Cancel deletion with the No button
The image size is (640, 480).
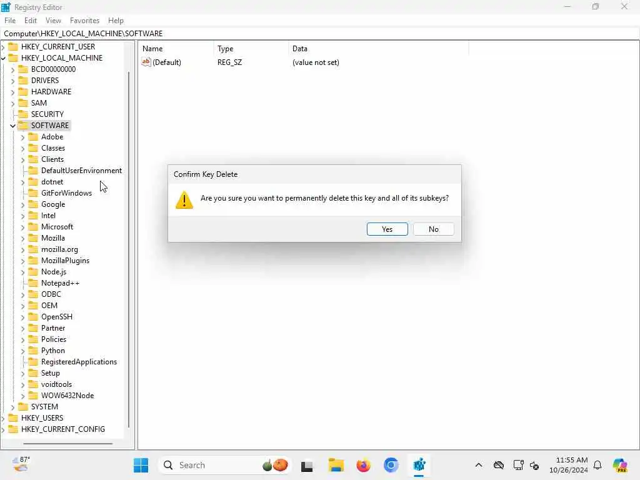point(434,229)
